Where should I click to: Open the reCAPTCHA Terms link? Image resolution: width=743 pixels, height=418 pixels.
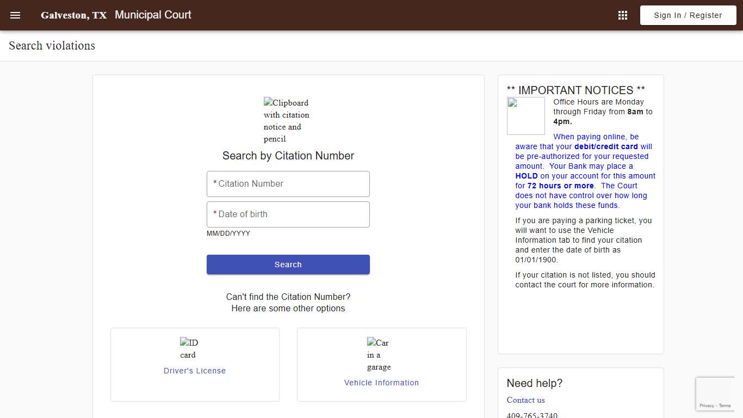pyautogui.click(x=725, y=405)
